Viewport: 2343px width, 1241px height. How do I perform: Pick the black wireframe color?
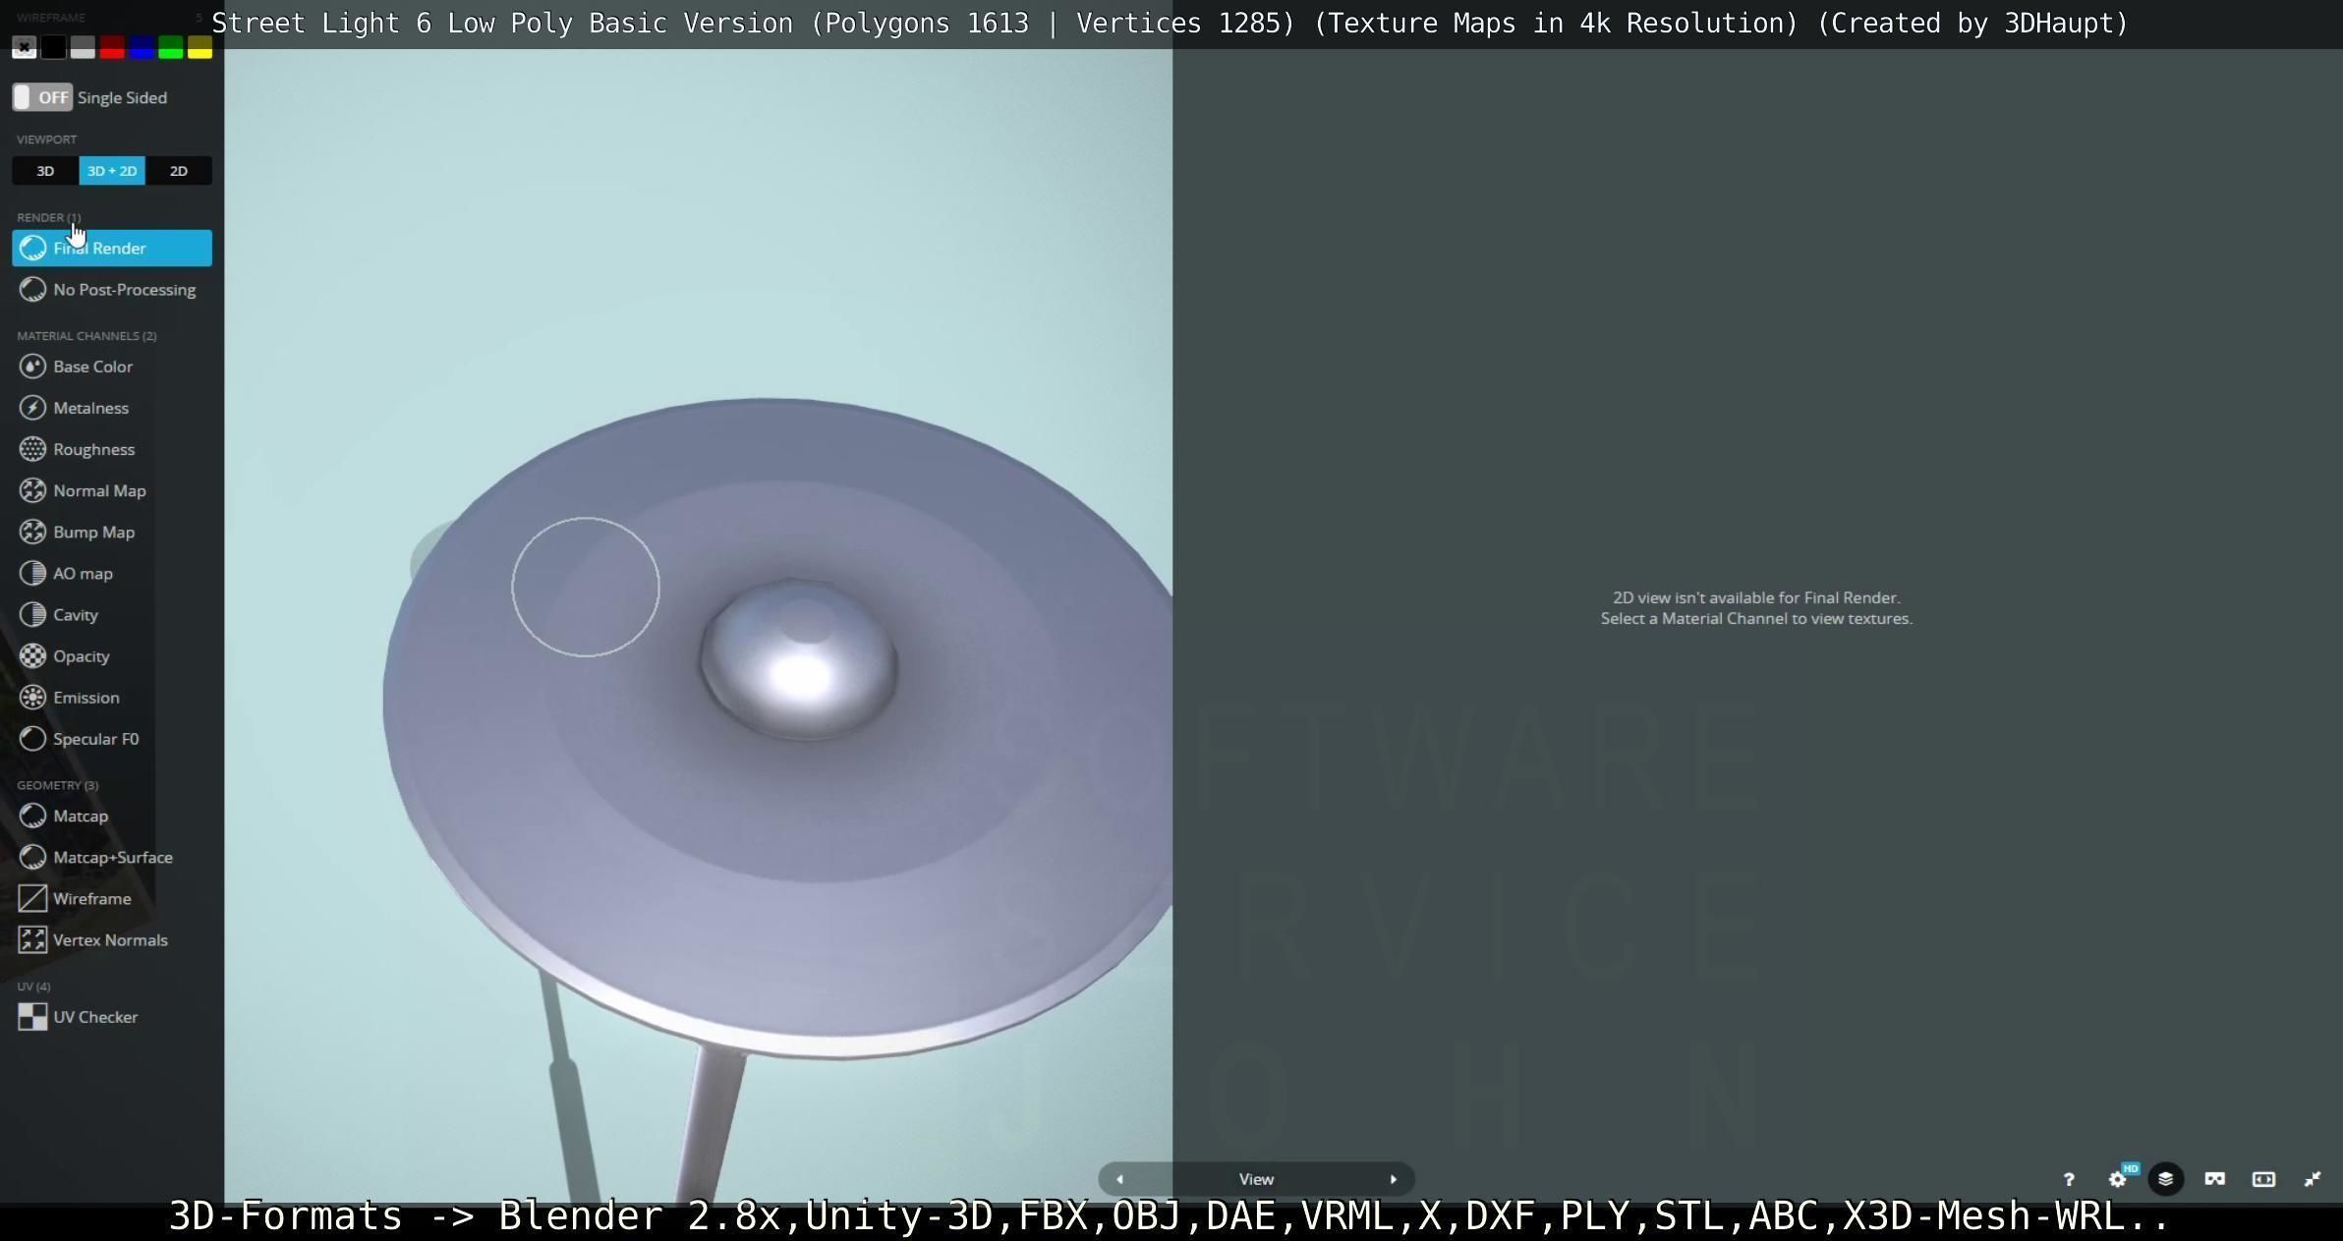54,47
